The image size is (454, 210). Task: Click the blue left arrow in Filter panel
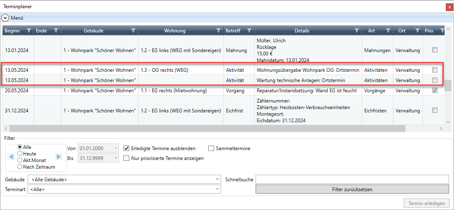point(11,157)
